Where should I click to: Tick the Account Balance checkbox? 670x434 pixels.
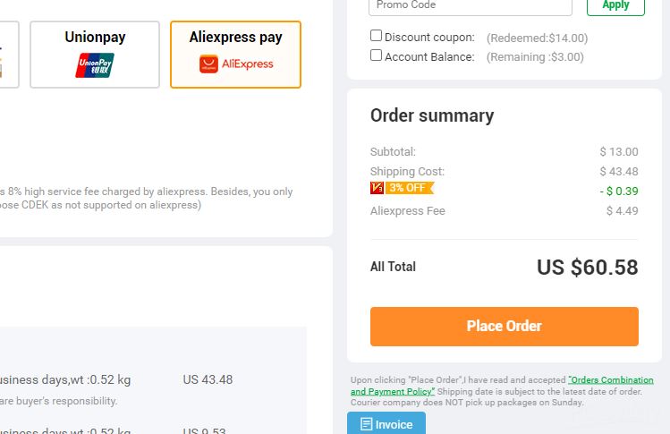[376, 55]
